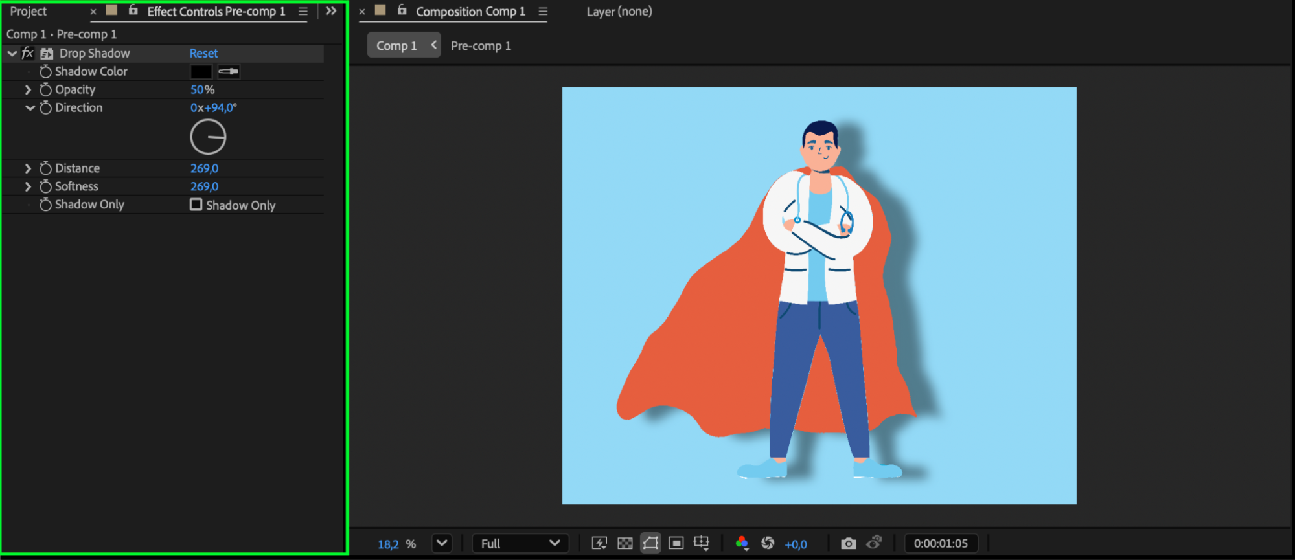
Task: Toggle the Drop Shadow fx switch
Action: [28, 53]
